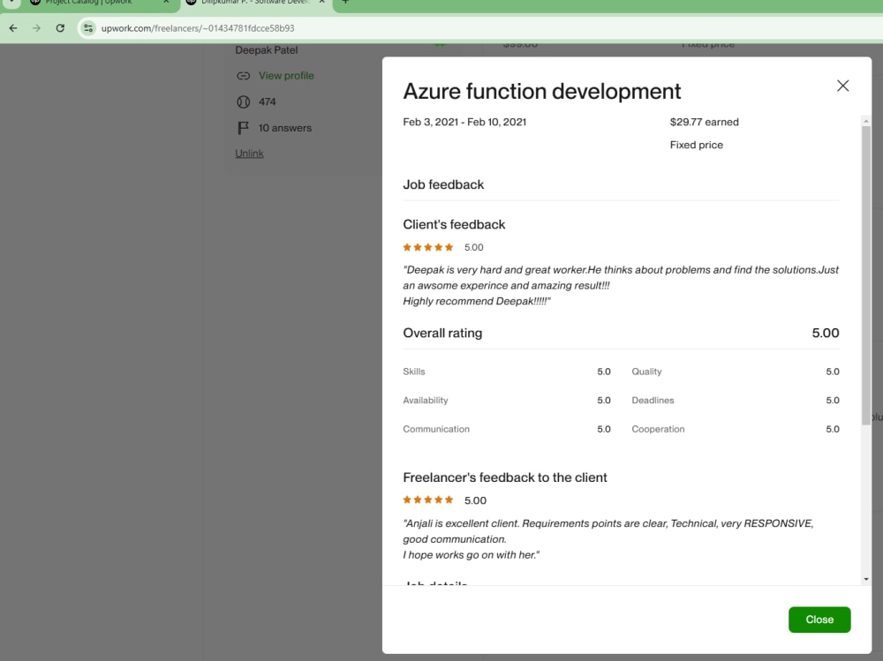Go back using browser back arrow
883x661 pixels.
[13, 28]
